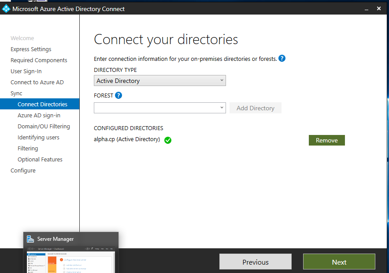Image resolution: width=389 pixels, height=273 pixels.
Task: Select Filtering step in sidebar
Action: click(28, 148)
